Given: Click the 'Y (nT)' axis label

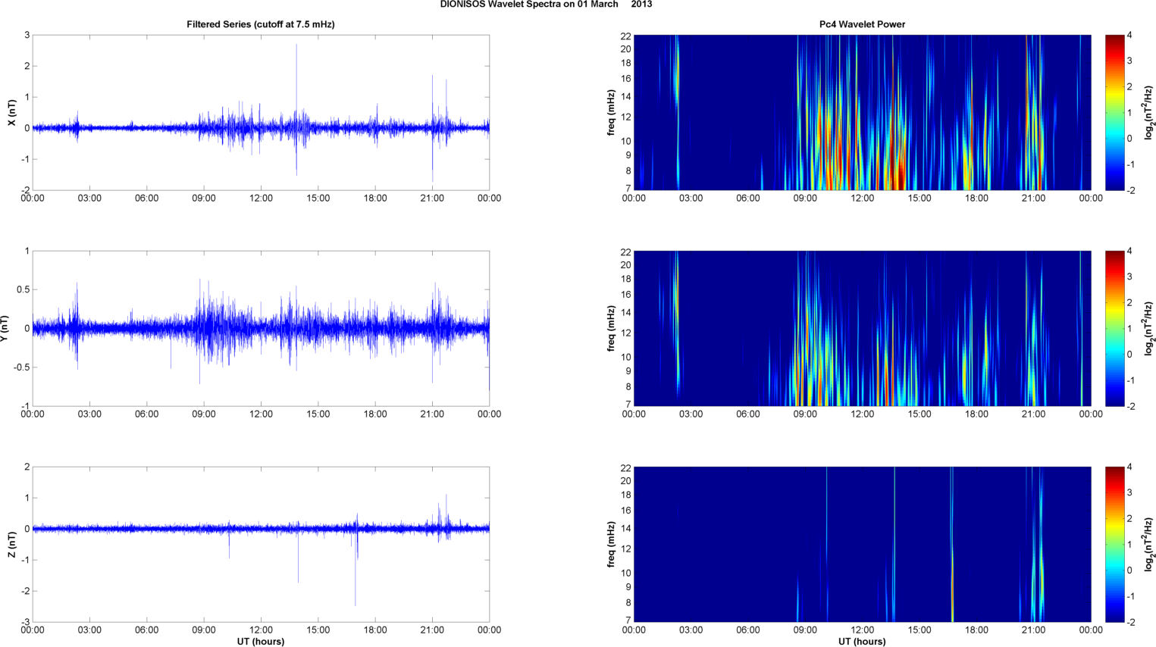Looking at the screenshot, I should (x=5, y=329).
